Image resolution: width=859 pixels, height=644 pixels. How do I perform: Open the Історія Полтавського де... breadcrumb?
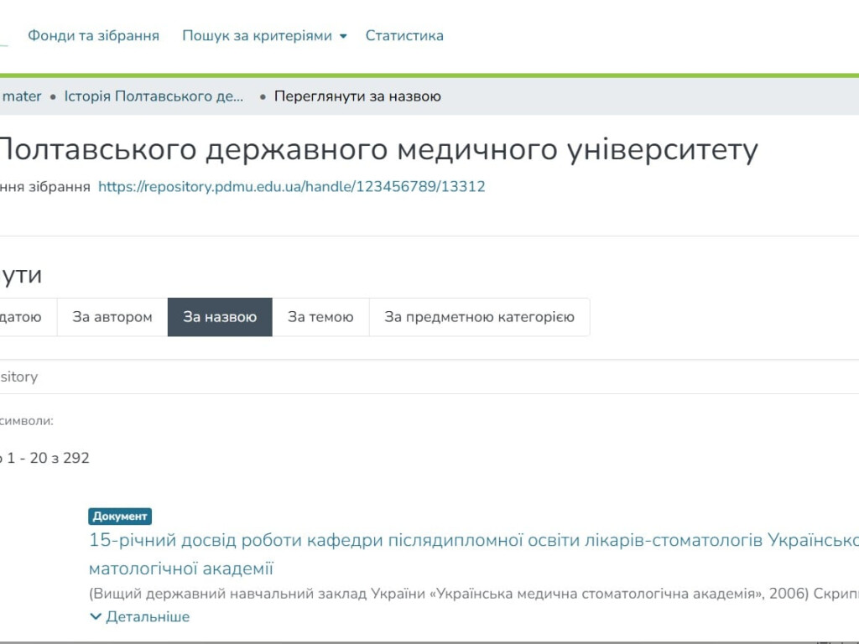(154, 96)
